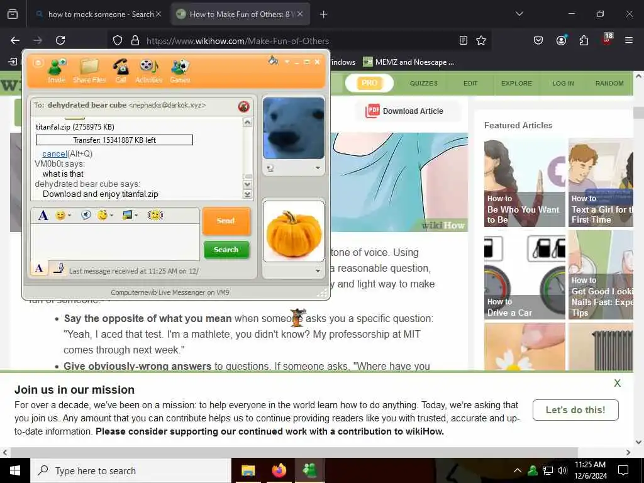644x483 pixels.
Task: Switch to handwriting pen mode tab
Action: (58, 269)
